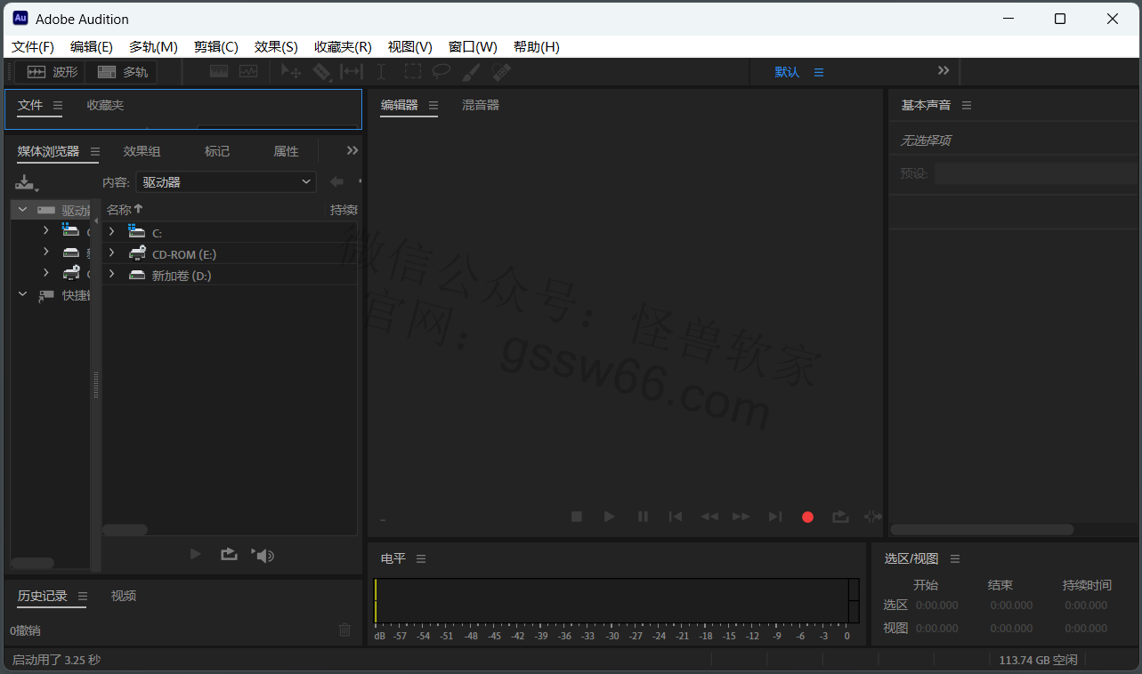The height and width of the screenshot is (674, 1142).
Task: Expand the workspace overflow chevrons
Action: pos(944,70)
